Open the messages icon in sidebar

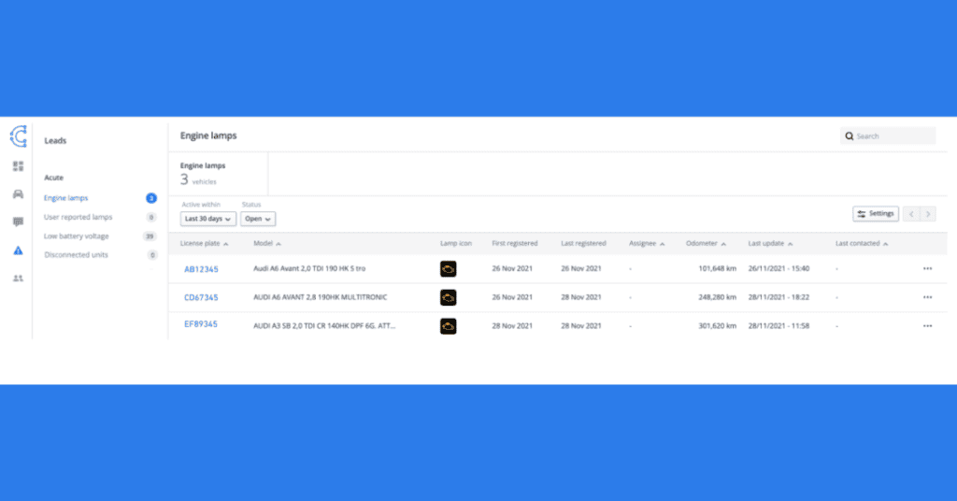[18, 222]
